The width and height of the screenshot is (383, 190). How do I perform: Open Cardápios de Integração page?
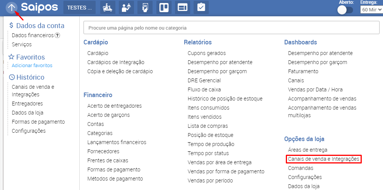(x=116, y=62)
